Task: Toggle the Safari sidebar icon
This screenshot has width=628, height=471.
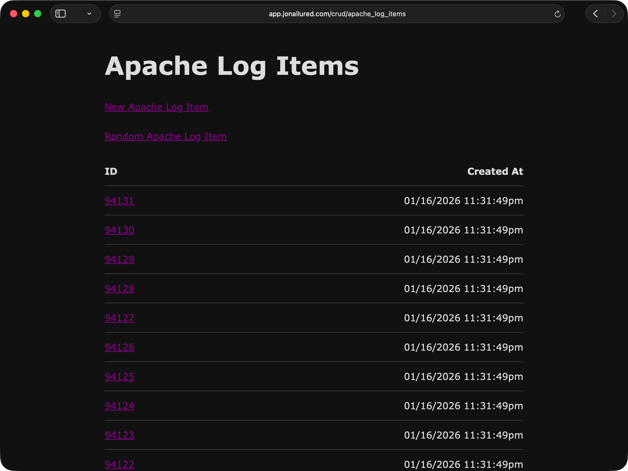Action: coord(60,14)
